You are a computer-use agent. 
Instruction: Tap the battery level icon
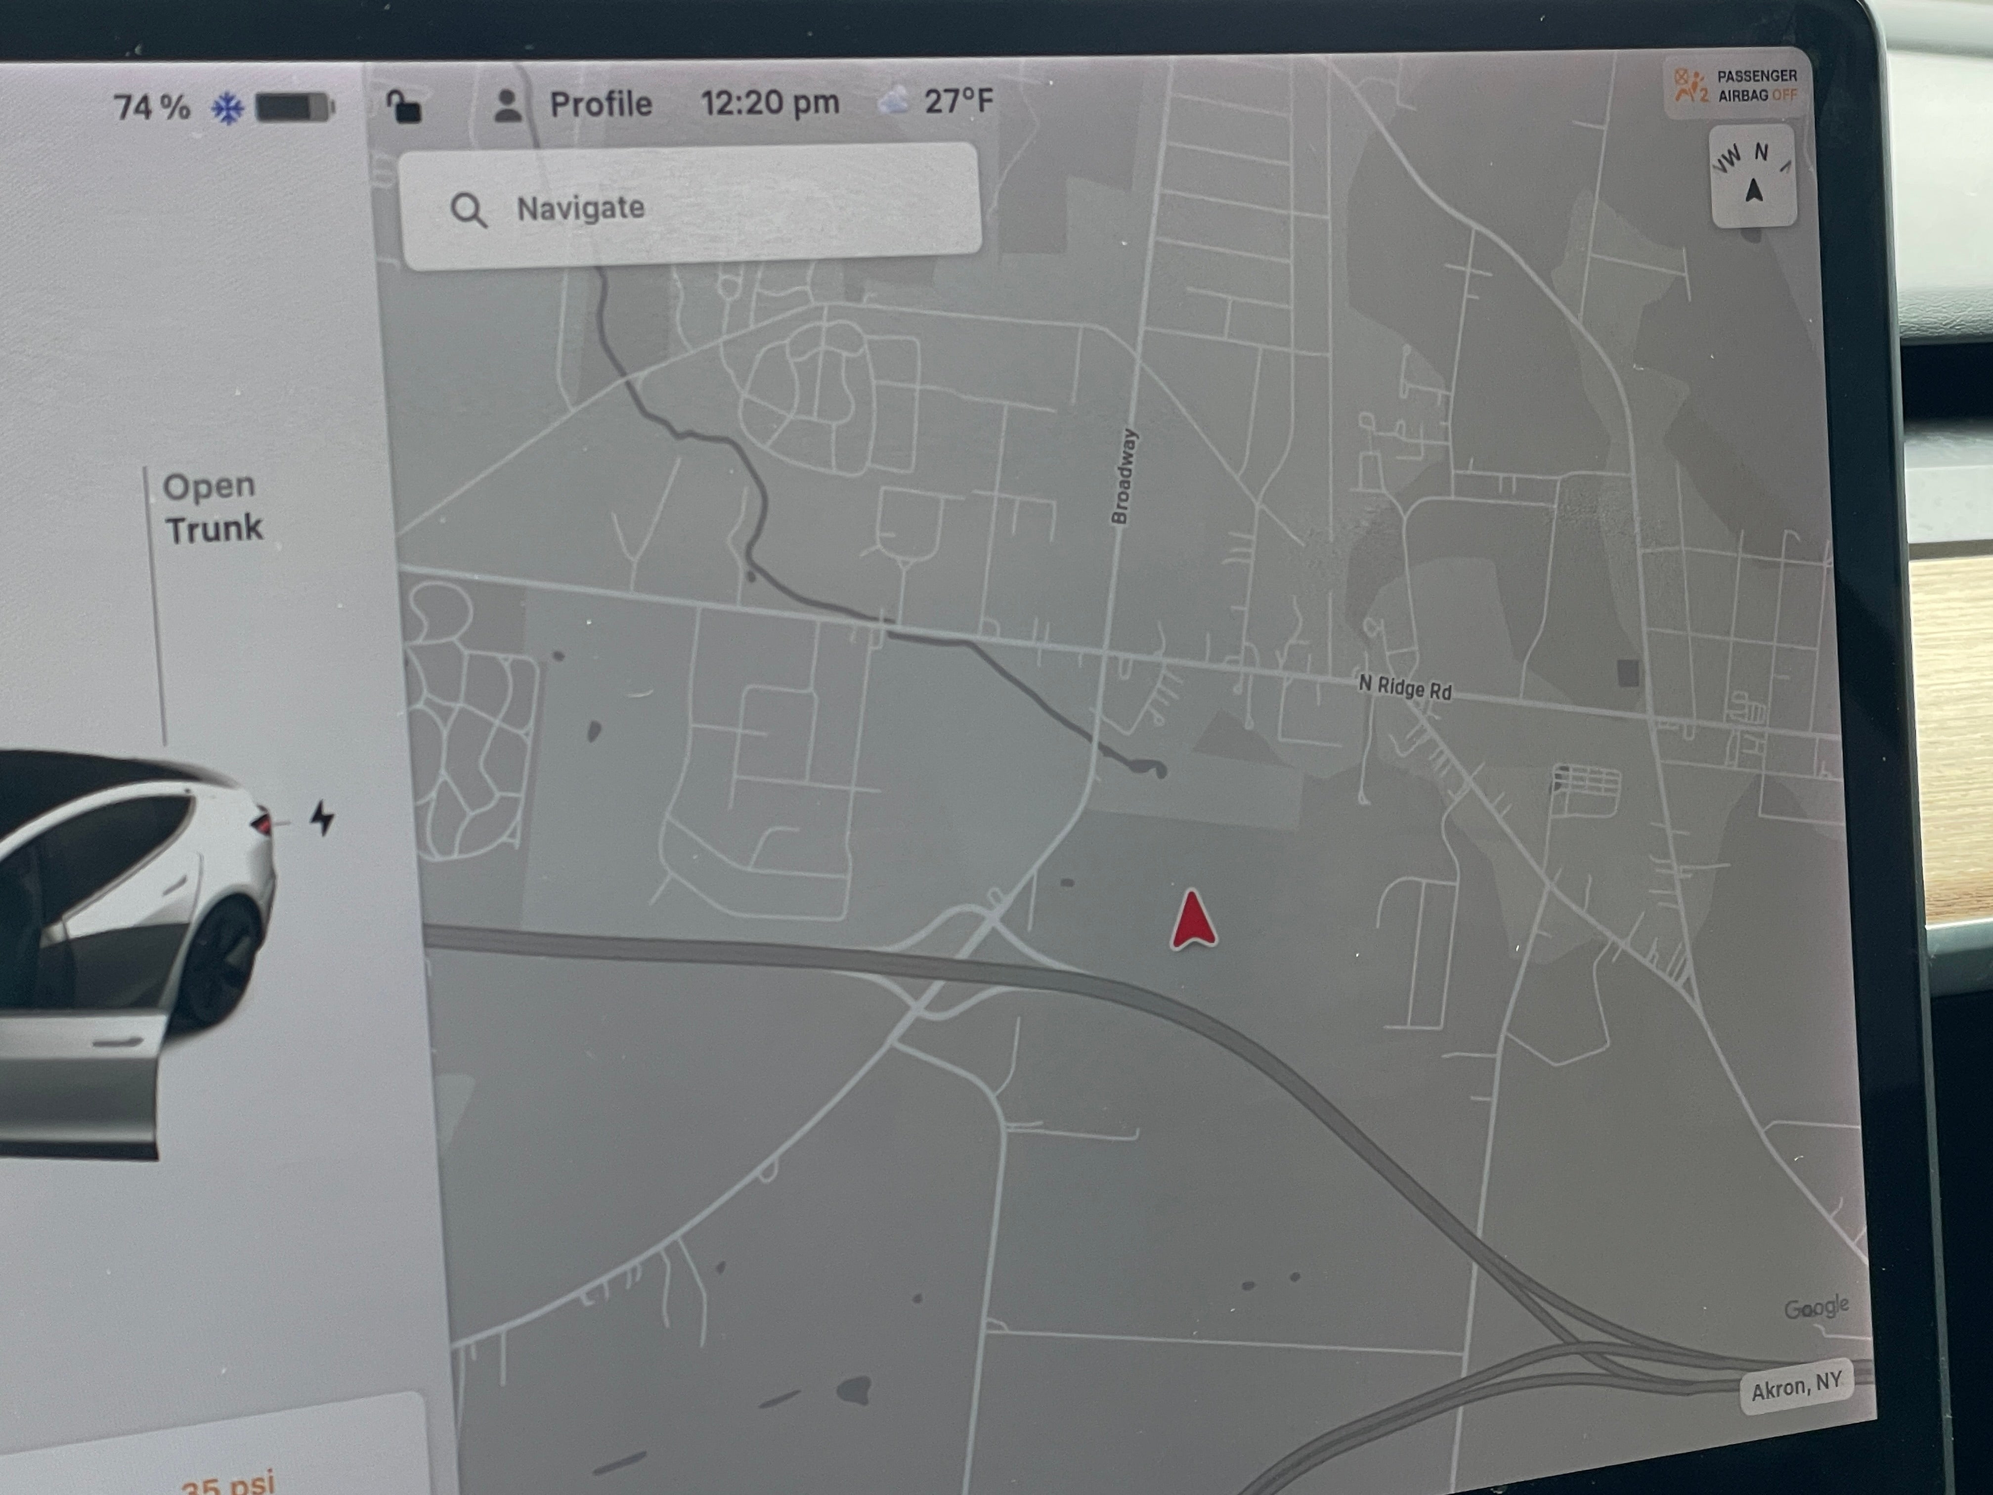pos(295,107)
